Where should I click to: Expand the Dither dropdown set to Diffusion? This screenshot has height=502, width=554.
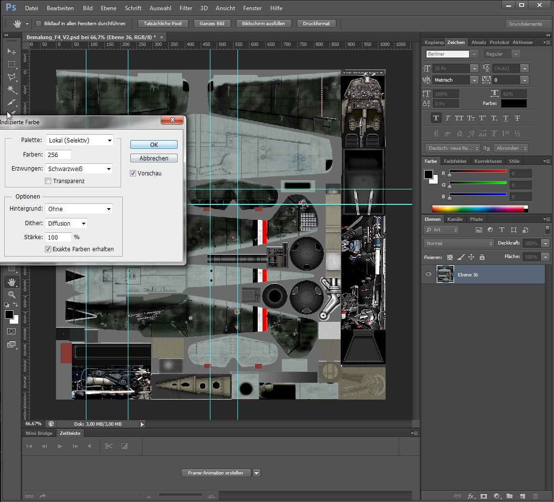[x=67, y=223]
